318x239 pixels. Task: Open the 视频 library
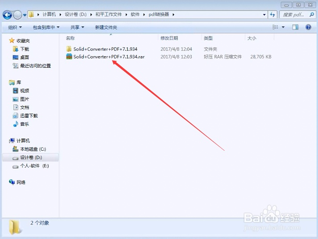(x=25, y=91)
